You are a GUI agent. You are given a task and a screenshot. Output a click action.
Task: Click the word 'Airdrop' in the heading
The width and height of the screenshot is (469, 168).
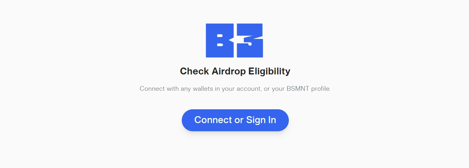(228, 71)
